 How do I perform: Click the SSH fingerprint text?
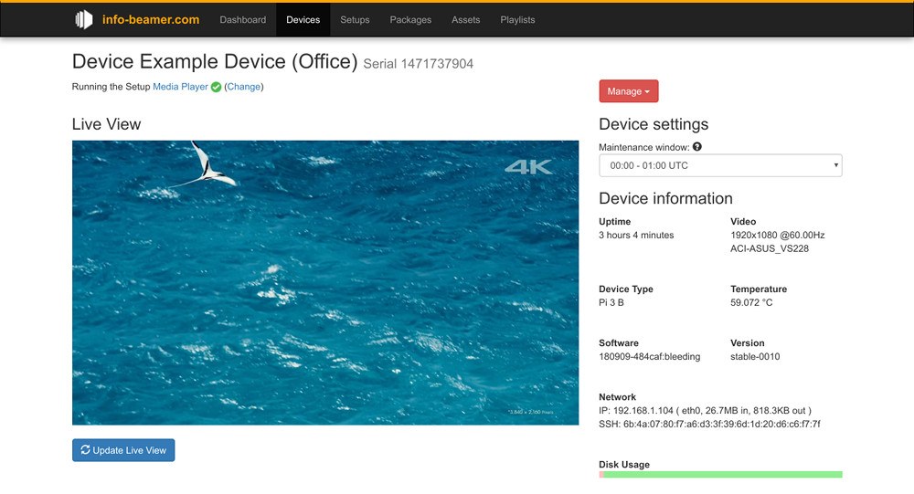point(709,424)
